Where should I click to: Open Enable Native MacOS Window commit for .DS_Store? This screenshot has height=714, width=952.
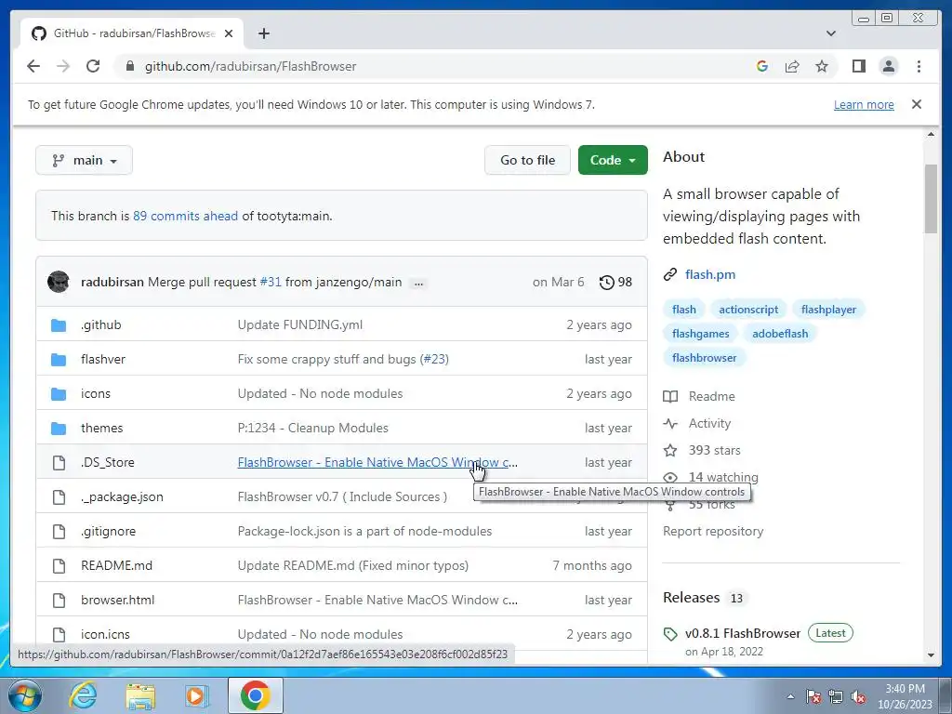(x=377, y=463)
